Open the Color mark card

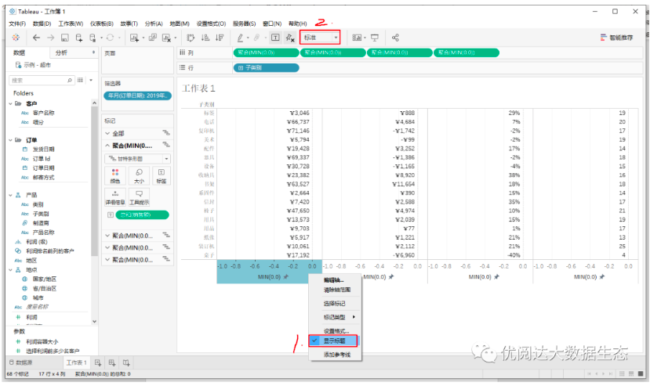(115, 175)
